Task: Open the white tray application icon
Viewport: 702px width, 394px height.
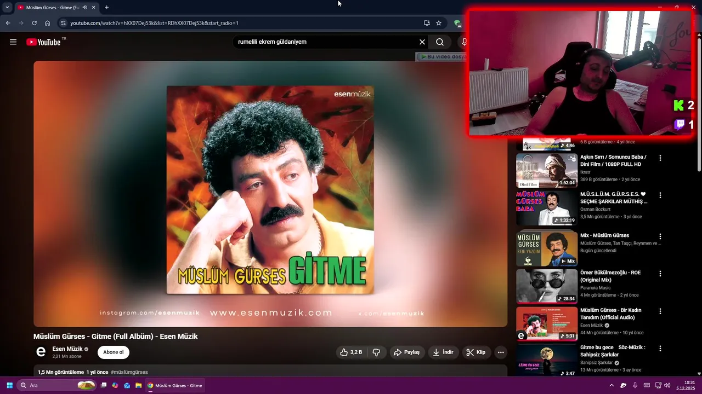Action: 624,385
